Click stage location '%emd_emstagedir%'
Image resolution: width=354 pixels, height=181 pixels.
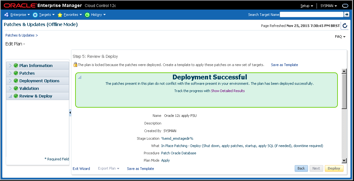click(x=177, y=138)
